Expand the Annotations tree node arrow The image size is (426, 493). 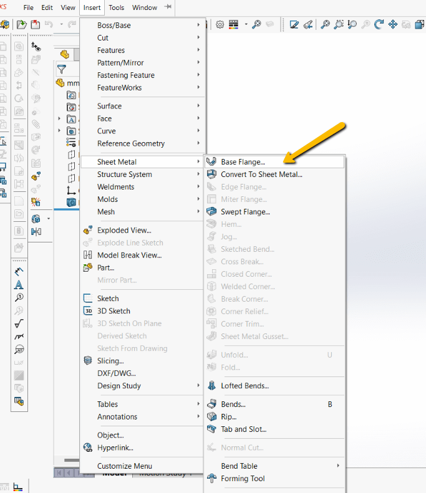[x=59, y=118]
